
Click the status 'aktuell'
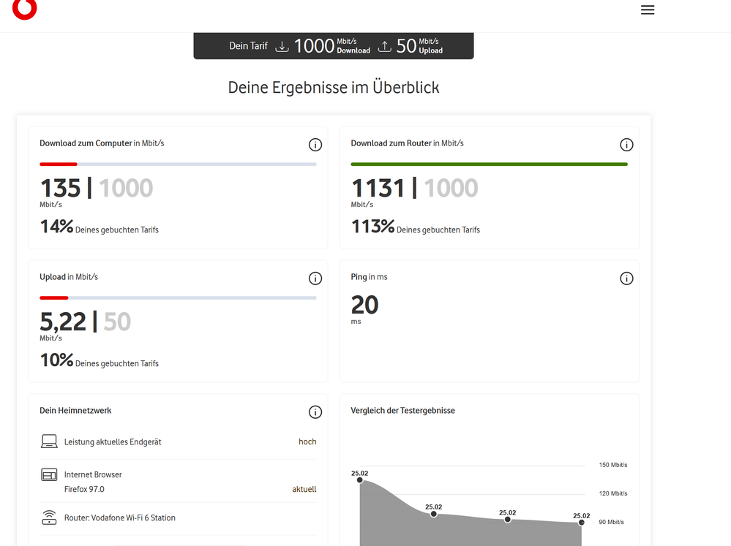point(304,489)
